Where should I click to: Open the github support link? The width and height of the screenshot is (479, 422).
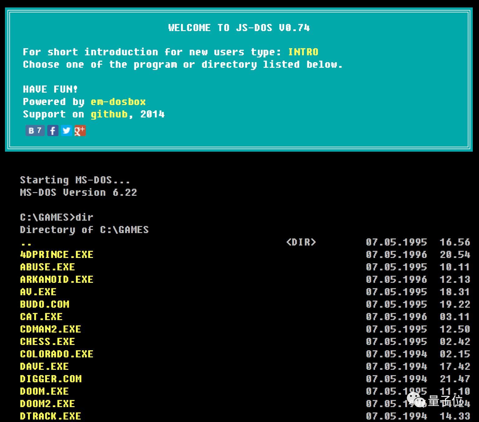[109, 114]
